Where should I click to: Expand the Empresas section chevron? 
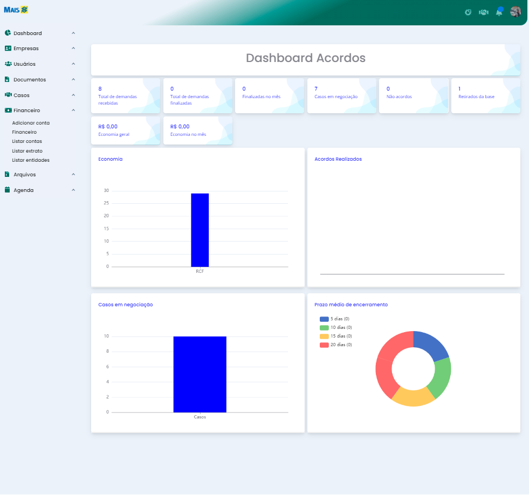(73, 49)
